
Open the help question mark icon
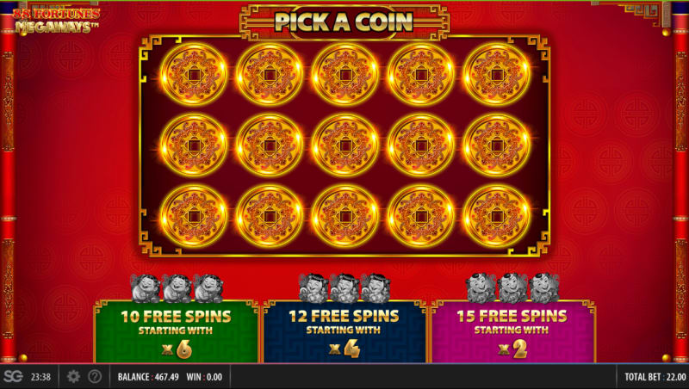95,377
